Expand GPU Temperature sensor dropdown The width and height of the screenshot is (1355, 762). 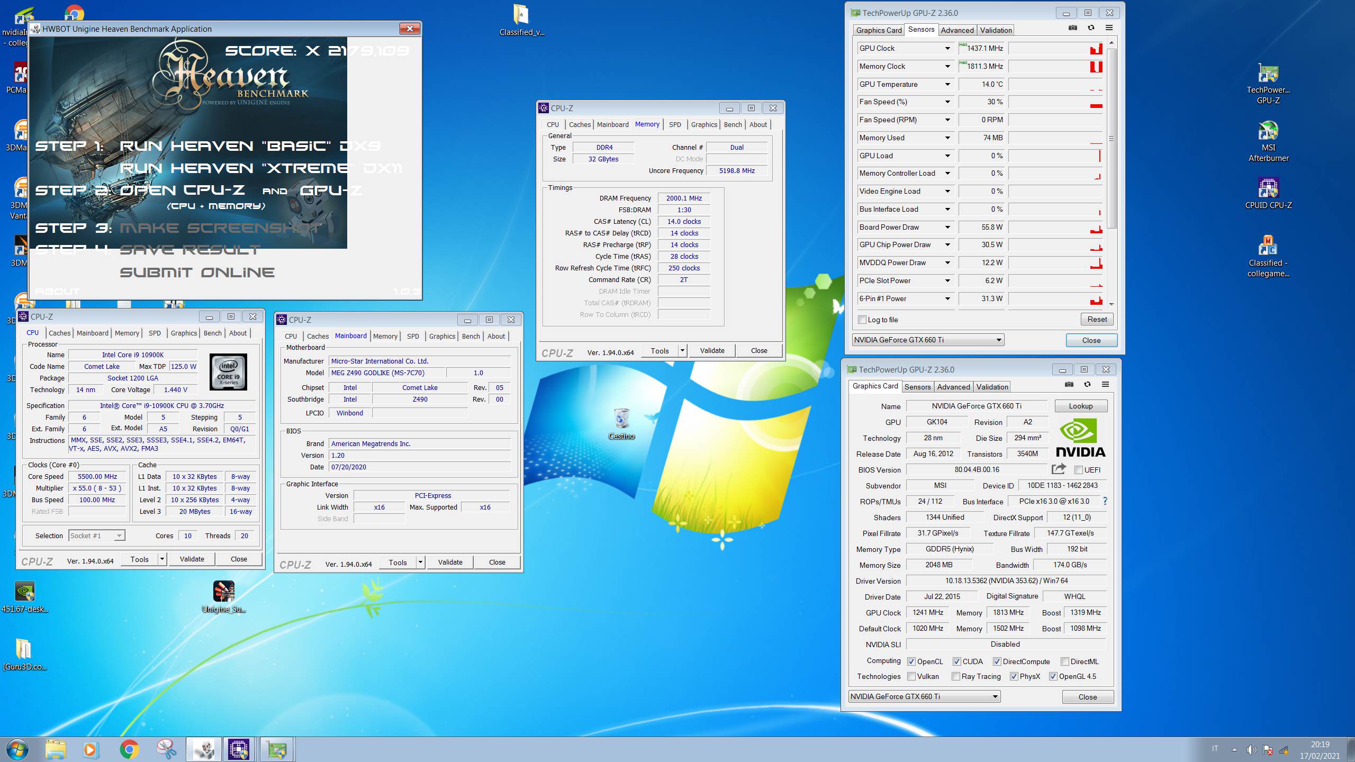pyautogui.click(x=947, y=84)
